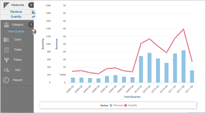Click the Trellis grid icon

tap(7, 50)
